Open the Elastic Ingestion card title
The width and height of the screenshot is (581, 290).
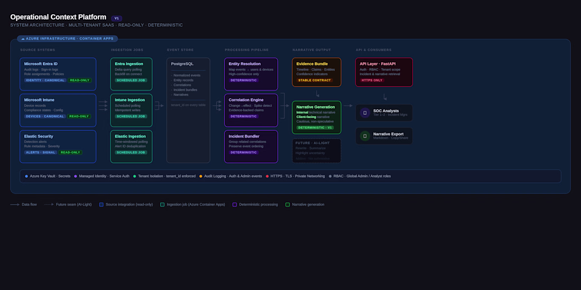[x=130, y=136]
